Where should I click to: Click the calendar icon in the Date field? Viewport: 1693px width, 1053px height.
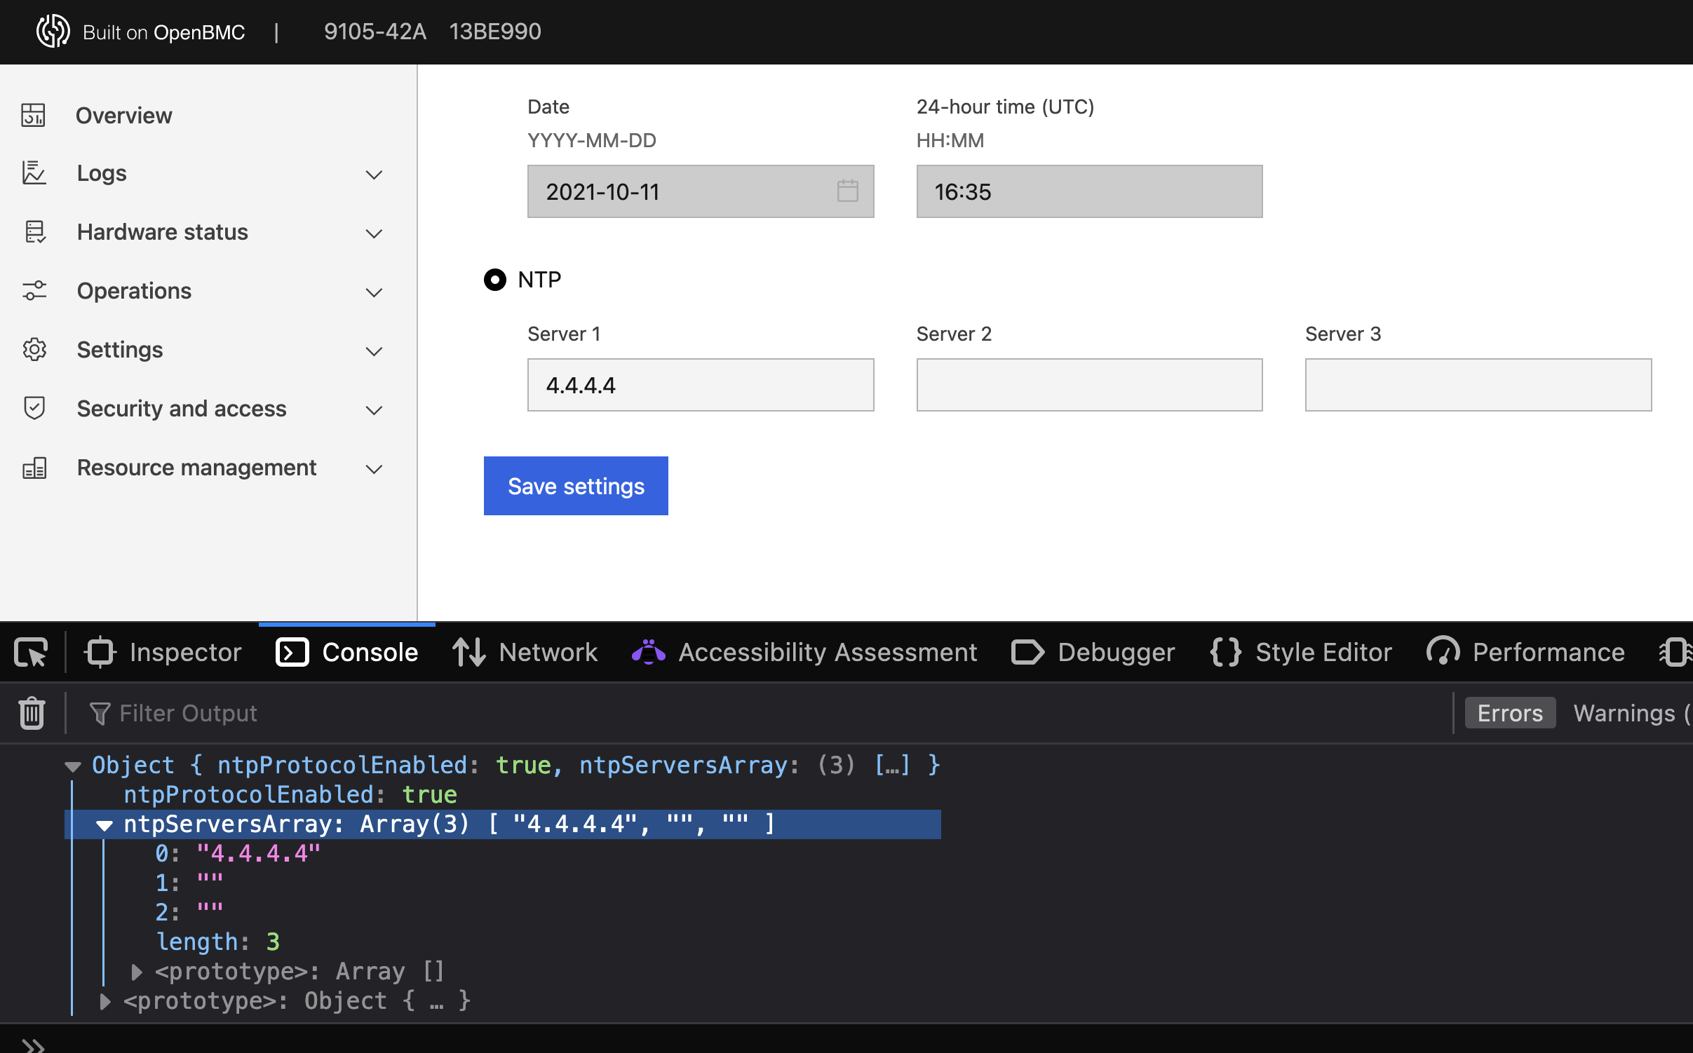(847, 191)
